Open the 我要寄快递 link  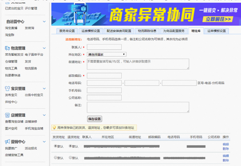tap(13, 75)
